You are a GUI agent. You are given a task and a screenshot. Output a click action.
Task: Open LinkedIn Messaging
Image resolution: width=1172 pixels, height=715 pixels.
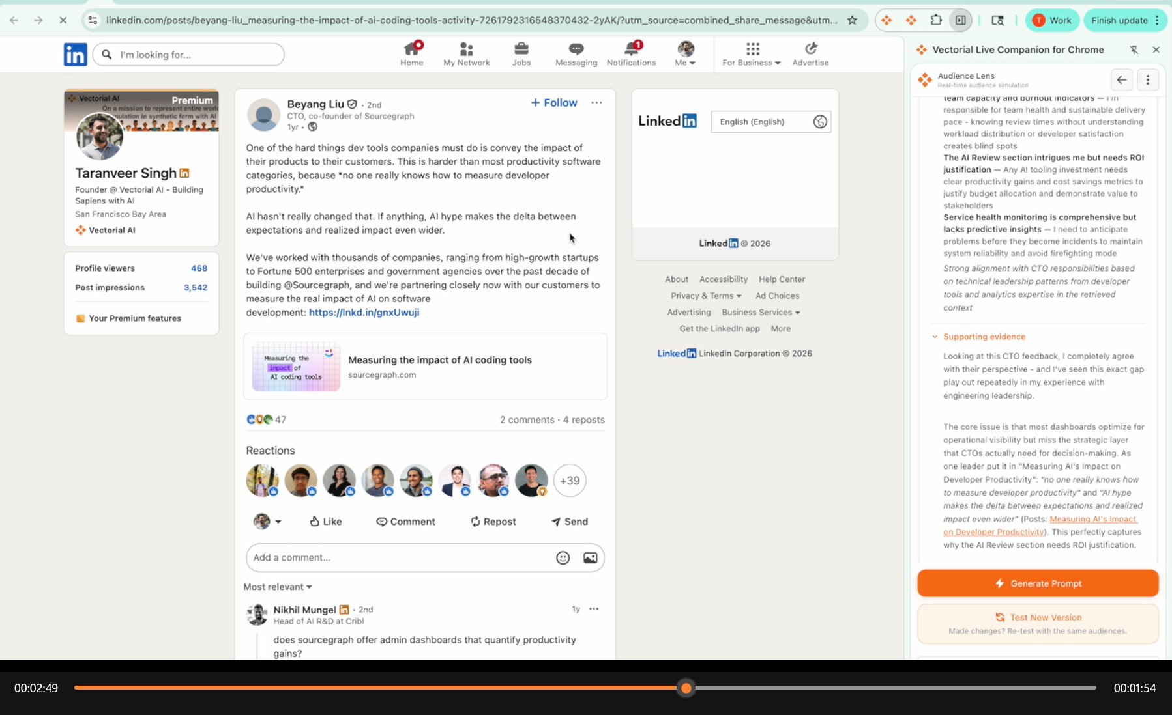(576, 54)
